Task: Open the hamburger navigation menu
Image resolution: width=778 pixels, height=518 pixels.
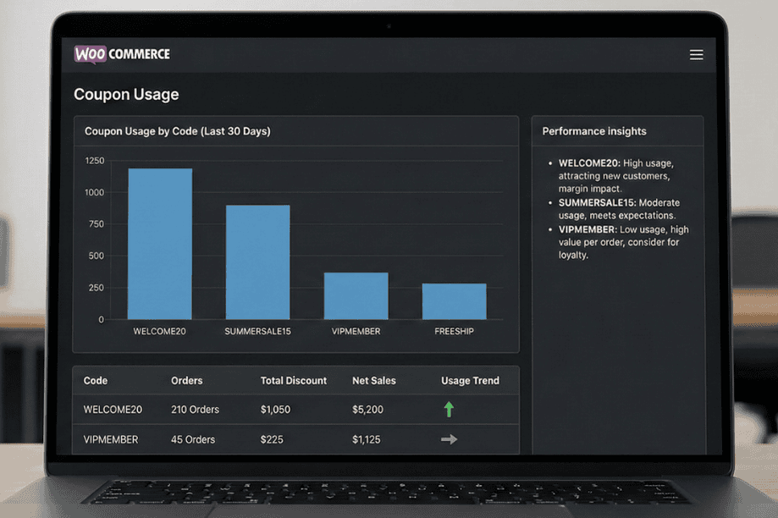Action: [696, 54]
